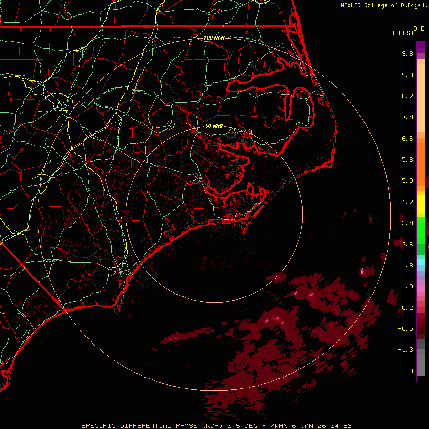
Task: Click the 50 NMI range ring label
Action: tap(214, 126)
